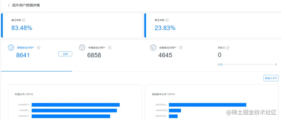Image resolution: width=281 pixels, height=120 pixels.
Task: Open help icon next to 假正例率
Action: point(167,20)
